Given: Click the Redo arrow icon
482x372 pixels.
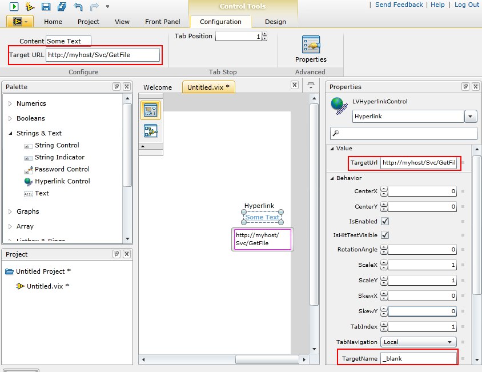Looking at the screenshot, I should coord(94,6).
